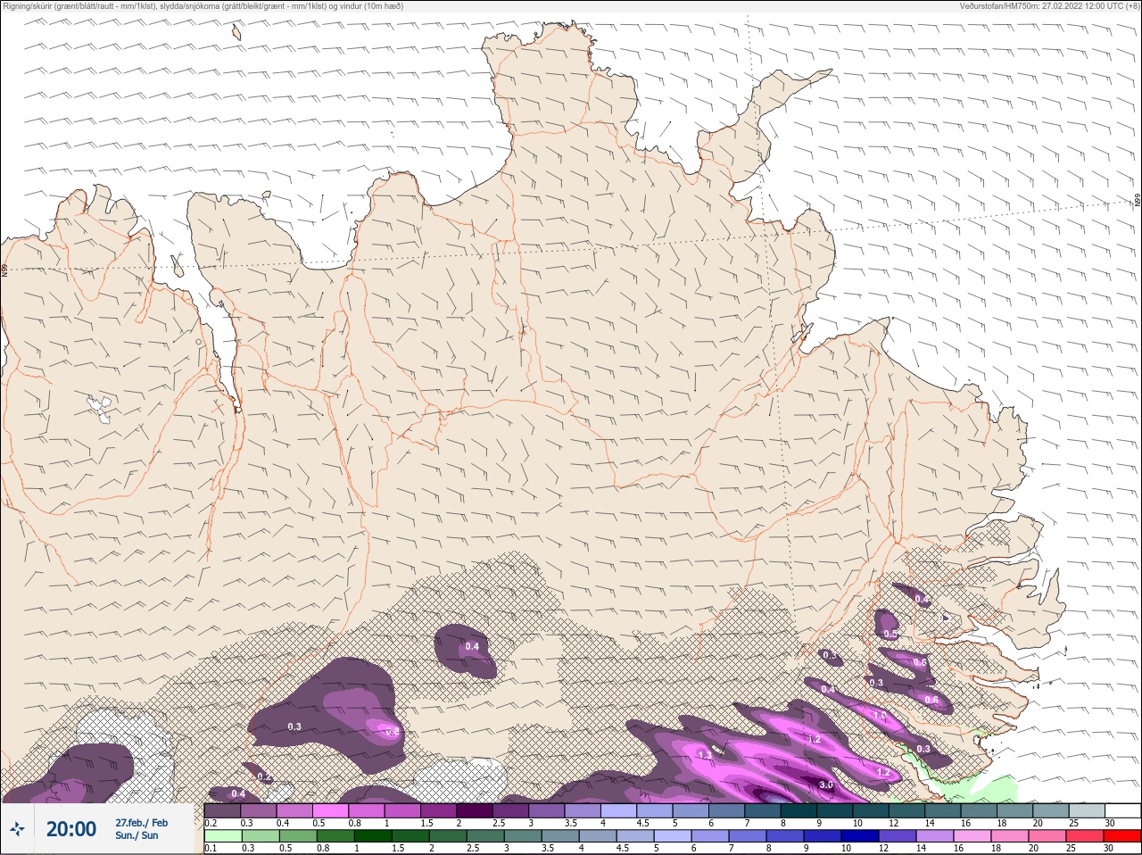
Task: Select the red swatch ending the lower legend
Action: [x=1121, y=835]
